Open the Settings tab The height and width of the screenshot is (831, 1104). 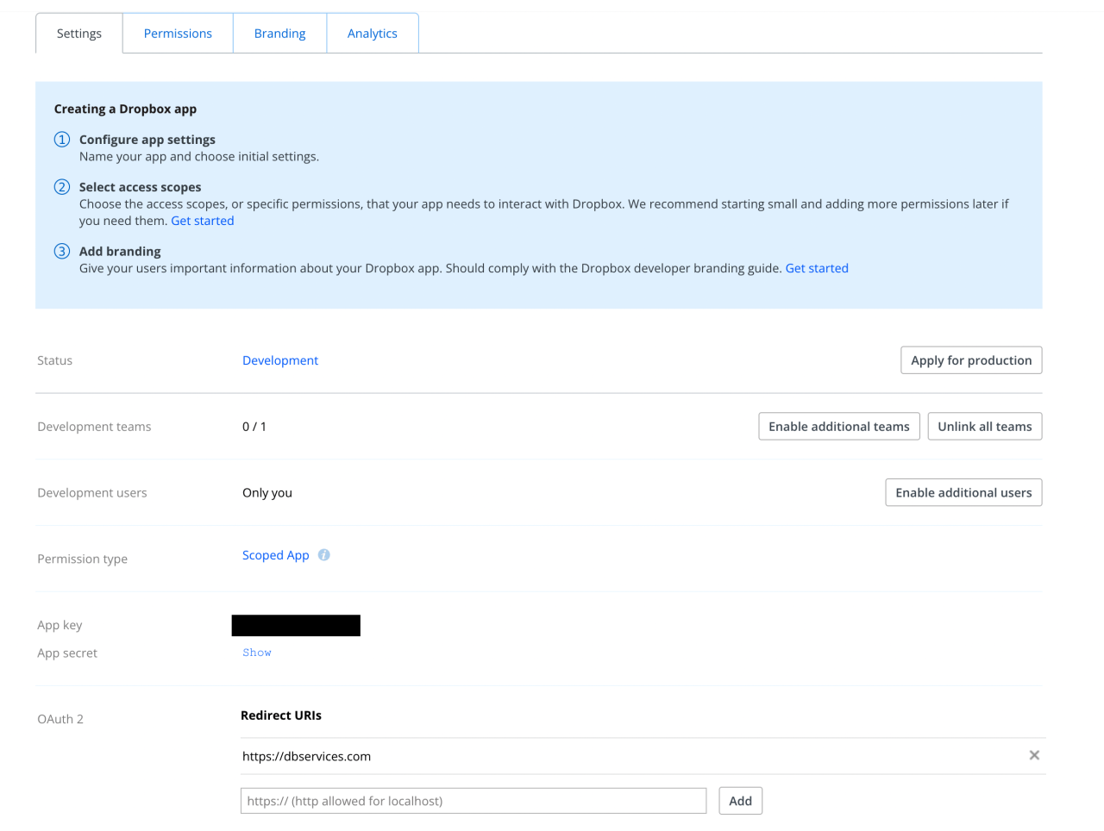pyautogui.click(x=79, y=34)
